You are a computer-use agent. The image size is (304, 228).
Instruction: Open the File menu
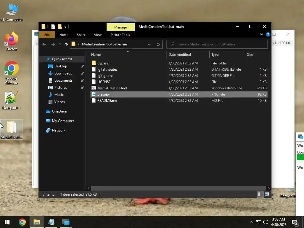pyautogui.click(x=47, y=35)
